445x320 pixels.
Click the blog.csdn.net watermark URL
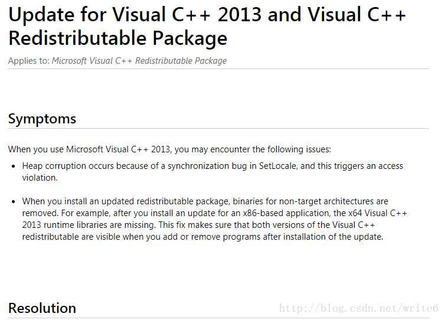coord(359,308)
